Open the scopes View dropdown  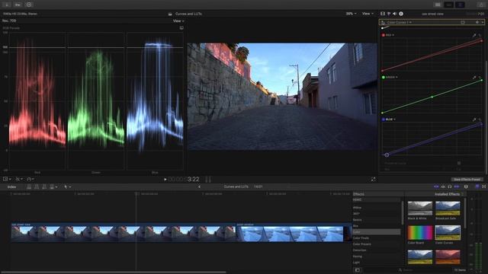(x=178, y=21)
